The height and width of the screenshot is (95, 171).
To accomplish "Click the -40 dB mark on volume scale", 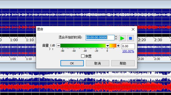I will [85, 51].
